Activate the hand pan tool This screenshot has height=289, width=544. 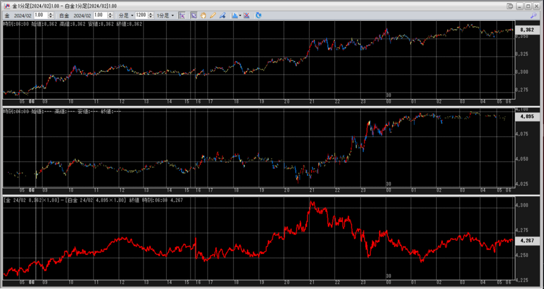point(203,15)
